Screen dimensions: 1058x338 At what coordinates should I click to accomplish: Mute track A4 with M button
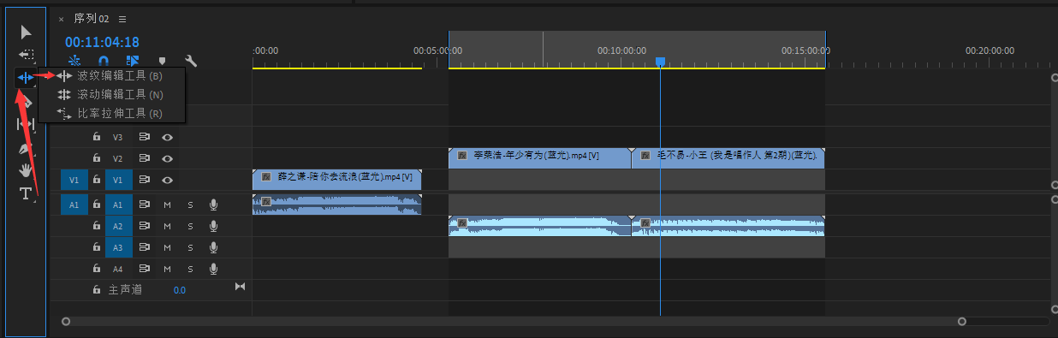point(168,269)
